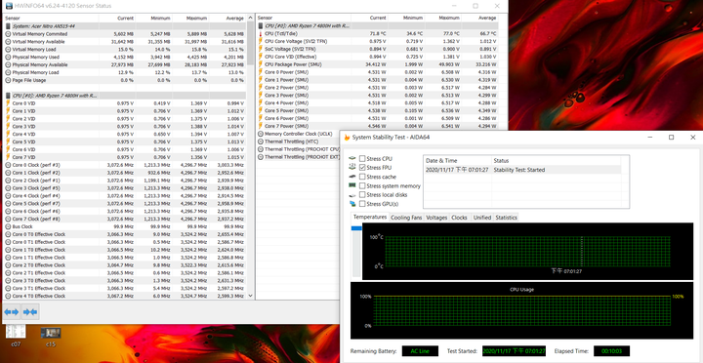This screenshot has width=703, height=363.
Task: Click the chip icon beside Stress cache
Action: (352, 177)
